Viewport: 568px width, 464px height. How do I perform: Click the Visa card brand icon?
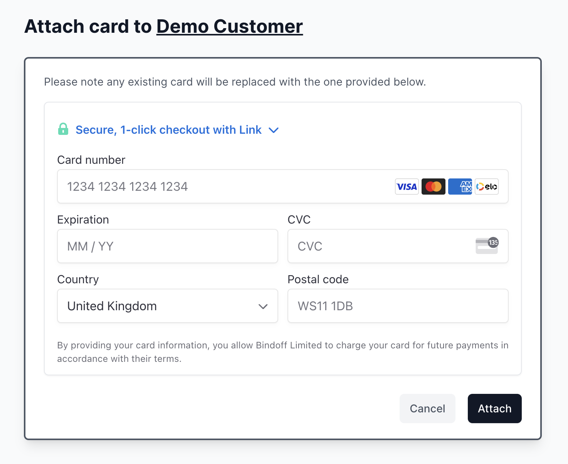[x=407, y=187]
